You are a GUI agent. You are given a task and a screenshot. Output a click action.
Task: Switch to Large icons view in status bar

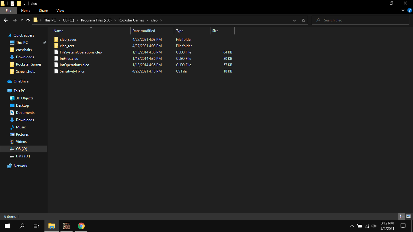pos(408,216)
